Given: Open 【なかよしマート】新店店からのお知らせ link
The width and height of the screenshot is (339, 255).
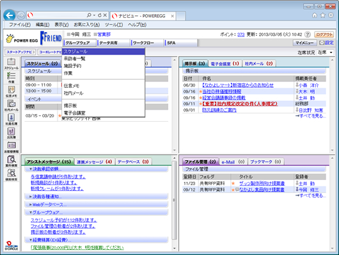Looking at the screenshot, I should (238, 85).
